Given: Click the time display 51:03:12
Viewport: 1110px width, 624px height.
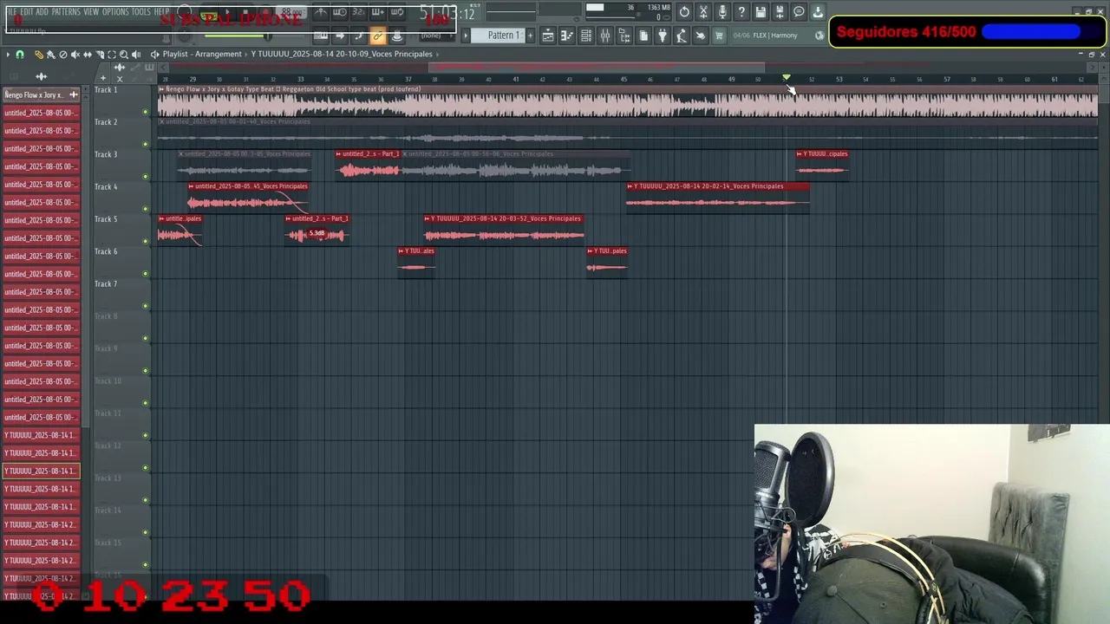Looking at the screenshot, I should click(447, 13).
